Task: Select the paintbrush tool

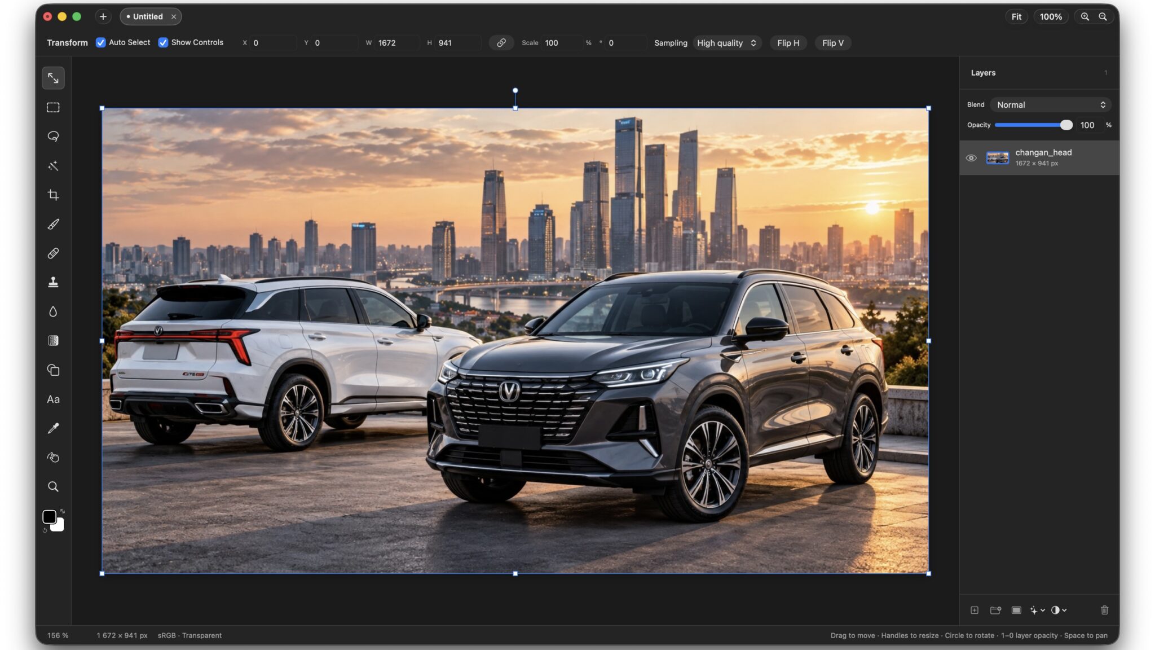Action: click(53, 224)
